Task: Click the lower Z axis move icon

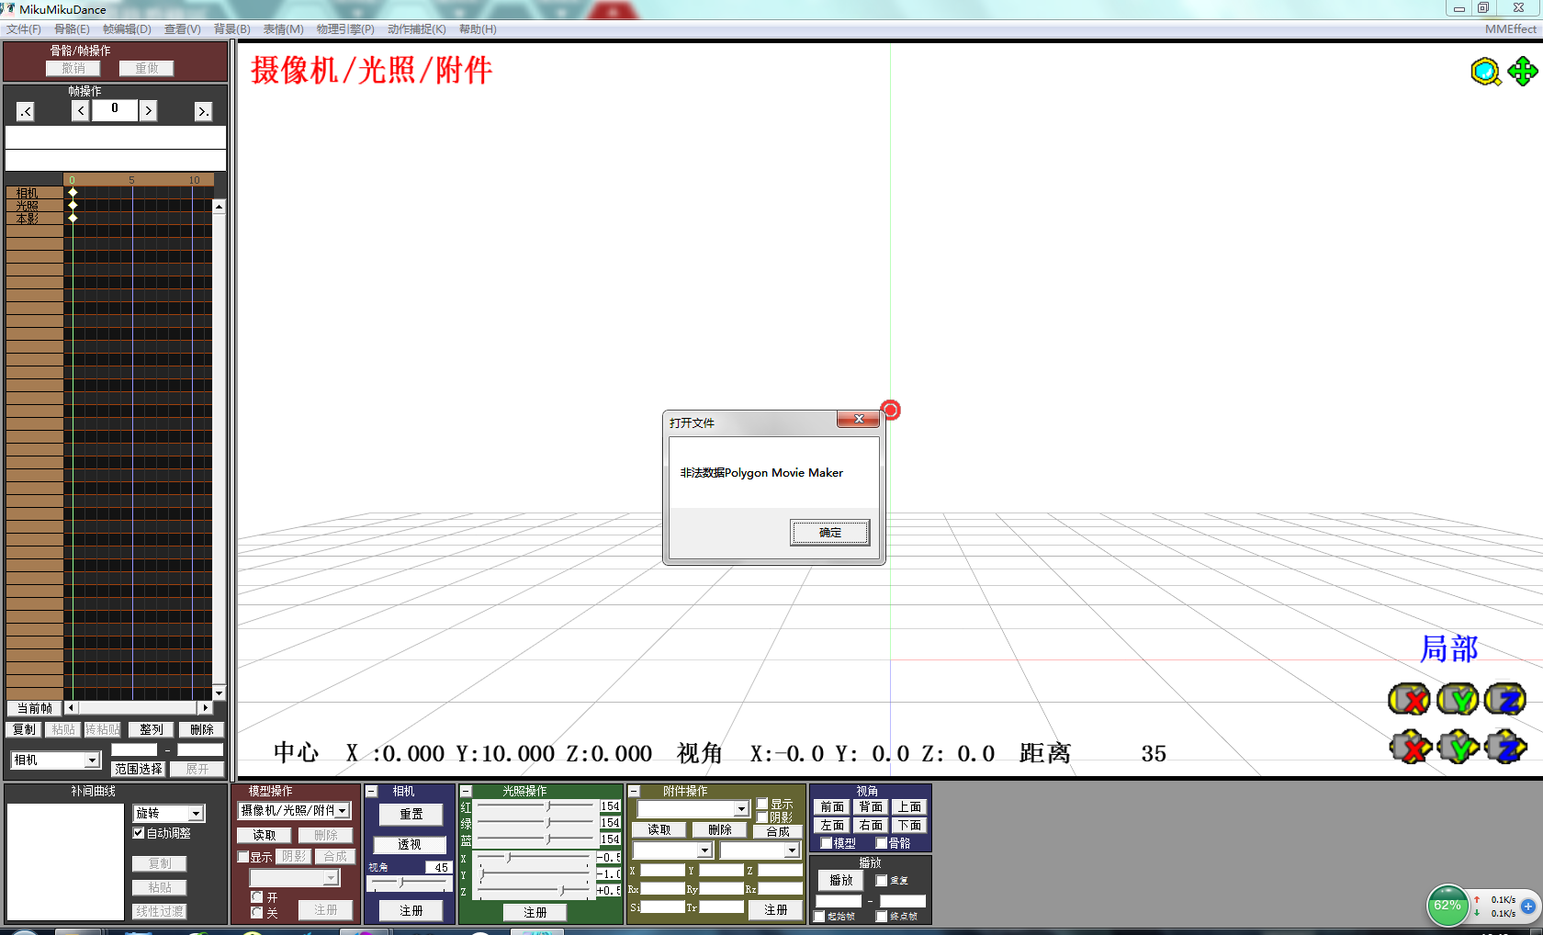Action: (1506, 747)
